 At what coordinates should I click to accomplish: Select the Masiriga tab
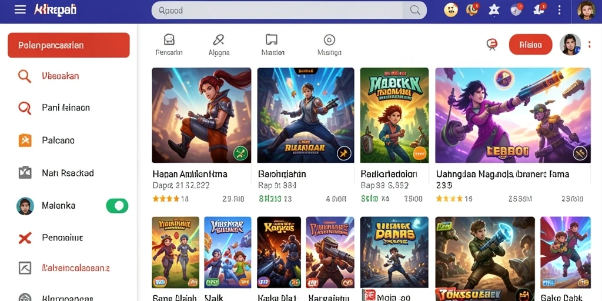pos(329,45)
